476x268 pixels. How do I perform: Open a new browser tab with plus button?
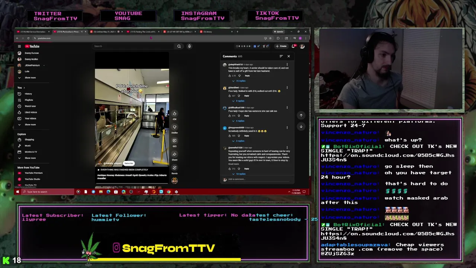click(x=237, y=32)
